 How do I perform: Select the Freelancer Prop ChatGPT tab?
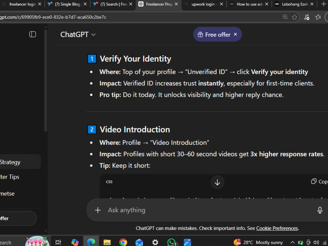click(x=158, y=4)
